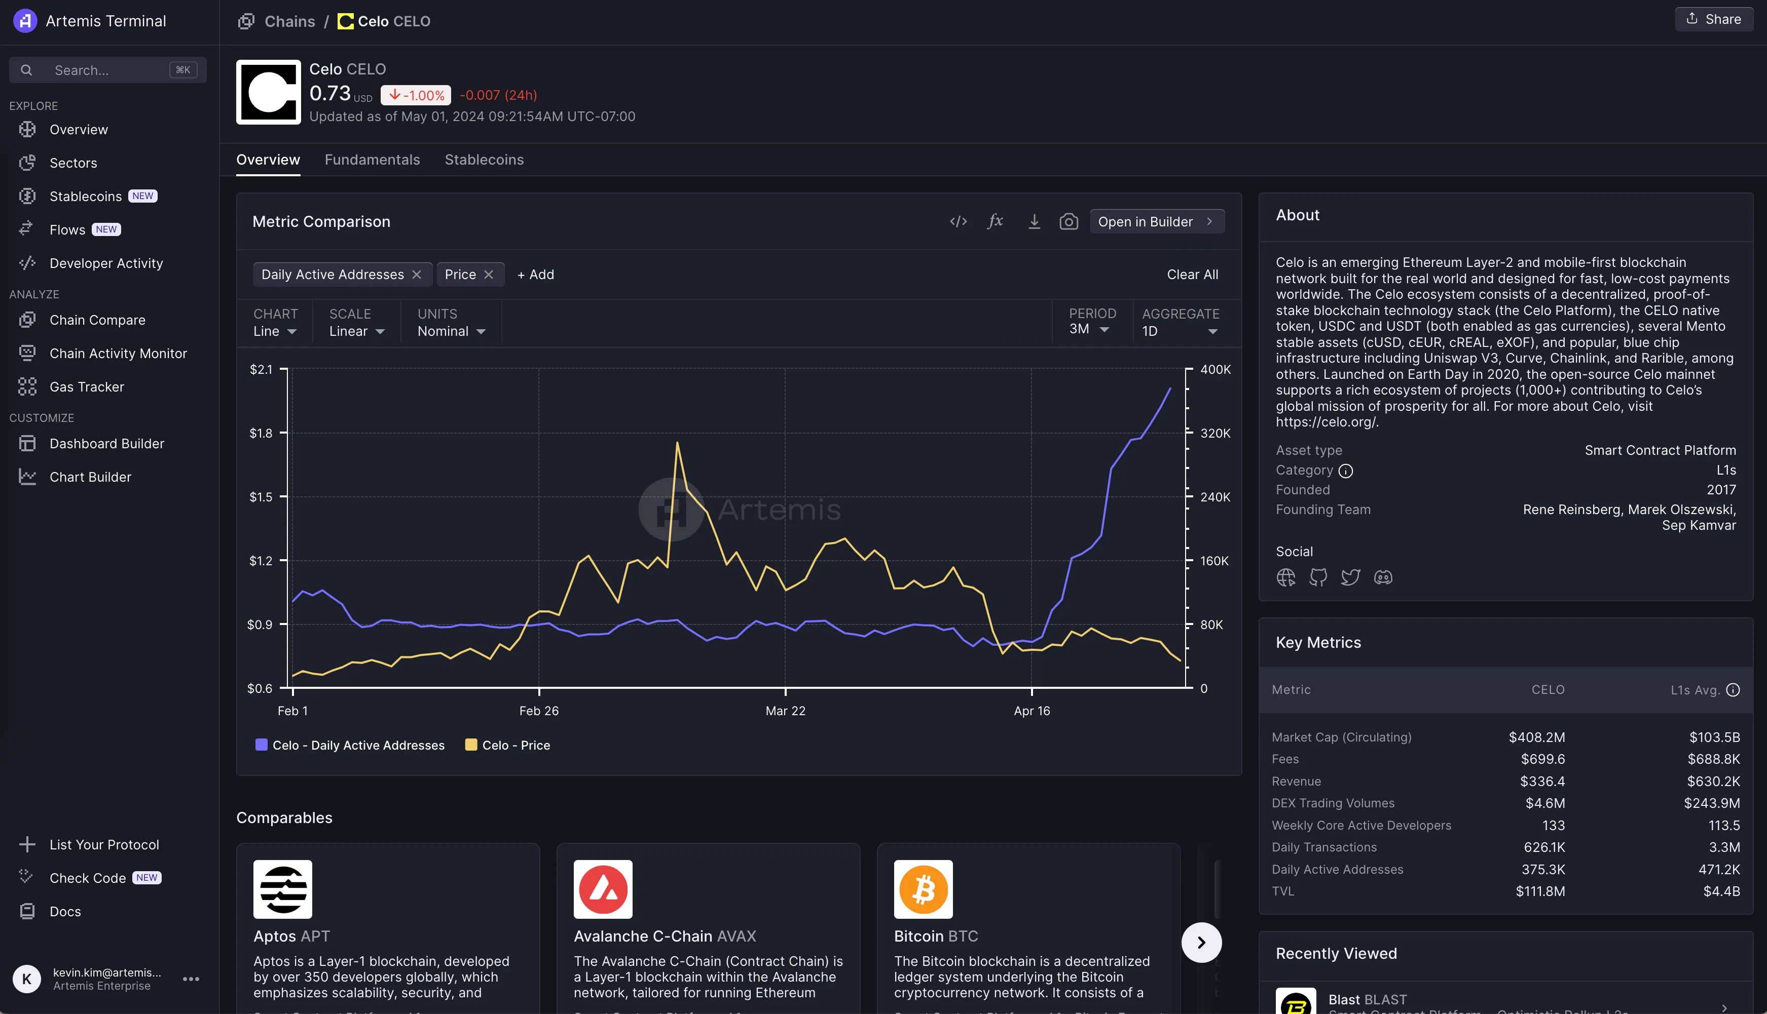
Task: Click the Celo CELO breadcrumb
Action: point(384,22)
